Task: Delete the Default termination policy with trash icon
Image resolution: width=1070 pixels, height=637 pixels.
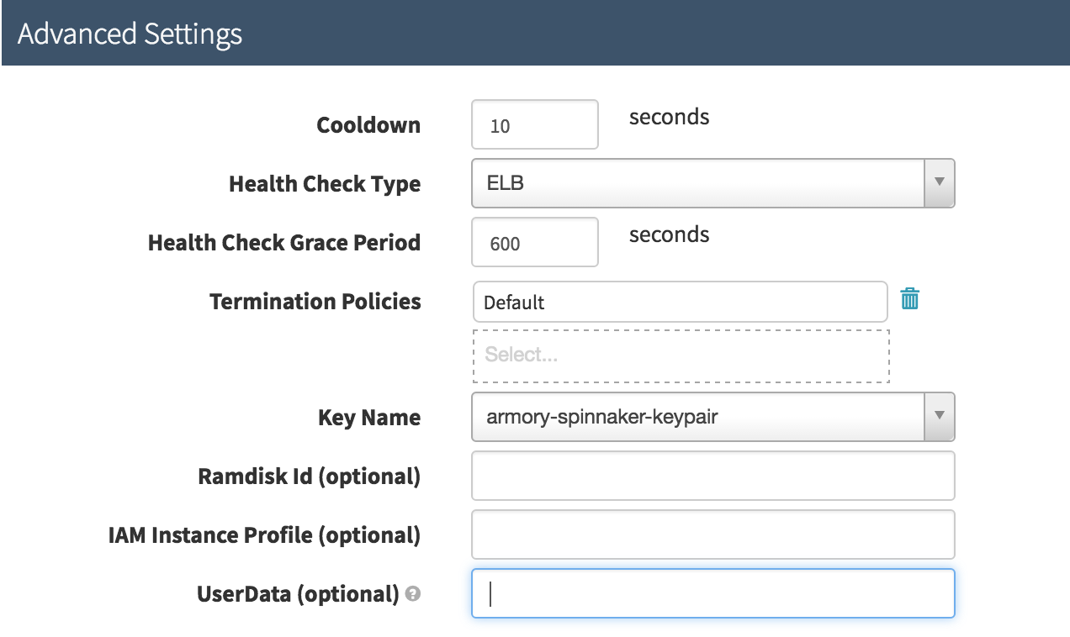Action: 909,299
